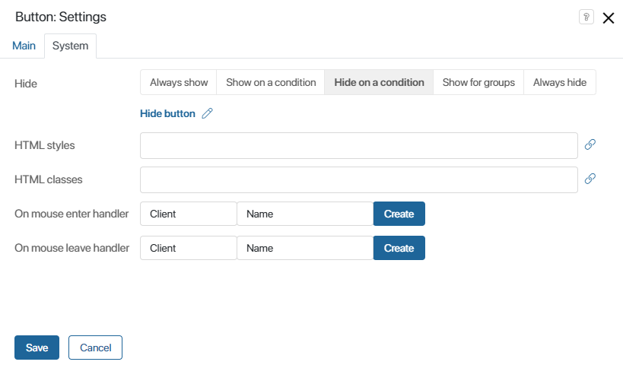The height and width of the screenshot is (365, 623).
Task: Click the link icon next to HTML styles
Action: [590, 144]
